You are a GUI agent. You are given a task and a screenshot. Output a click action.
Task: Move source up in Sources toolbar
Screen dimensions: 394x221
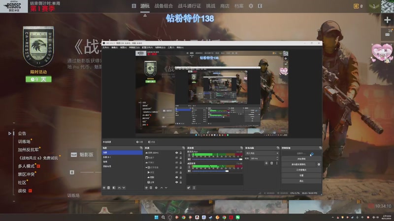pos(162,188)
